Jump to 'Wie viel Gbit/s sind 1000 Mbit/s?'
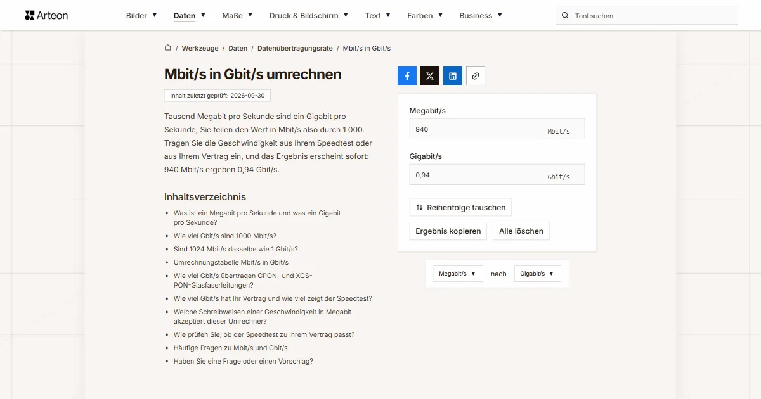This screenshot has height=399, width=761. pyautogui.click(x=225, y=236)
